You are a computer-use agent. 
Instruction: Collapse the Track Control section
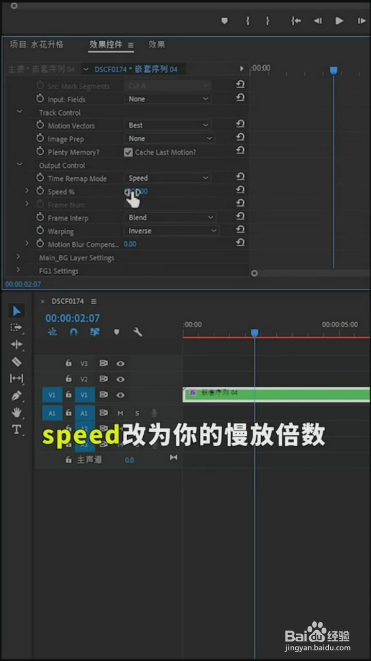click(x=20, y=112)
